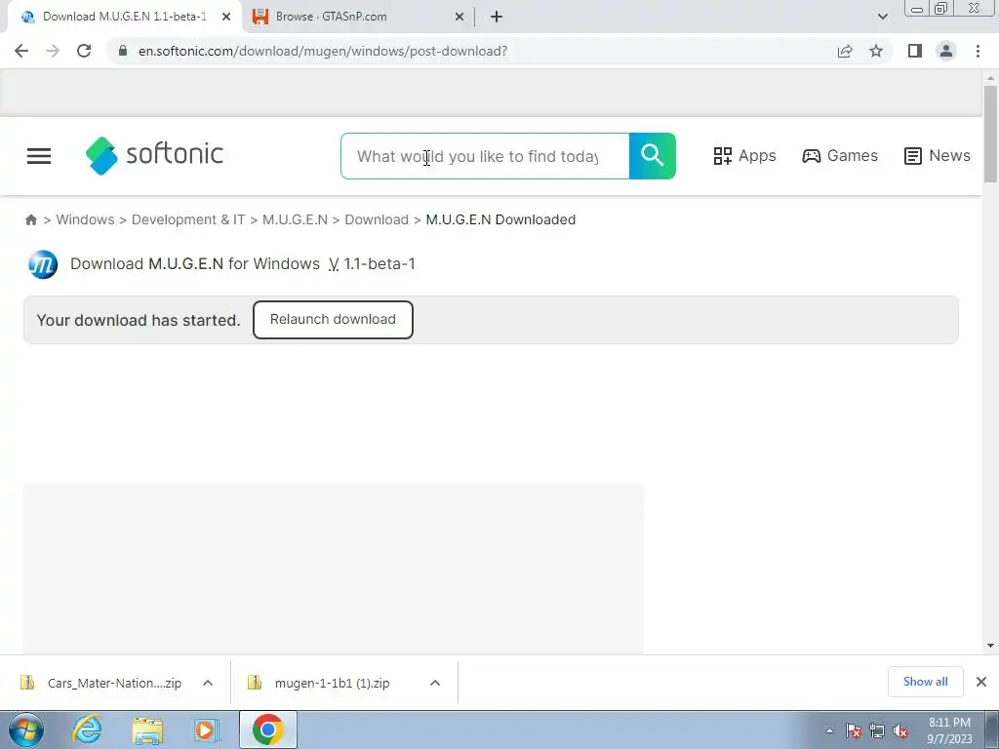This screenshot has width=999, height=749.
Task: Open the taskbar clock and date
Action: (949, 730)
